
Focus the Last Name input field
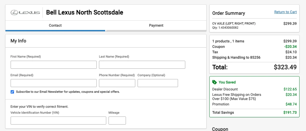(142, 65)
